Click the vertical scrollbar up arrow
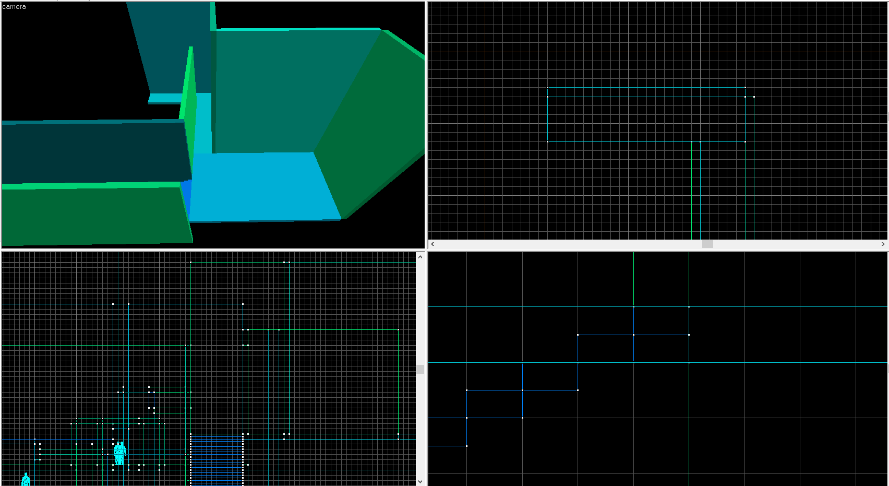 coord(420,257)
